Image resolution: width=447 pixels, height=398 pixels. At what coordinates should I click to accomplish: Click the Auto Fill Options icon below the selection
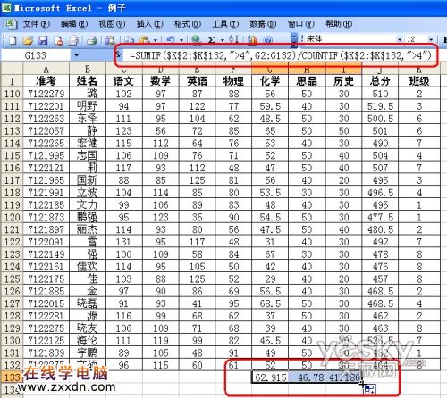(x=370, y=389)
